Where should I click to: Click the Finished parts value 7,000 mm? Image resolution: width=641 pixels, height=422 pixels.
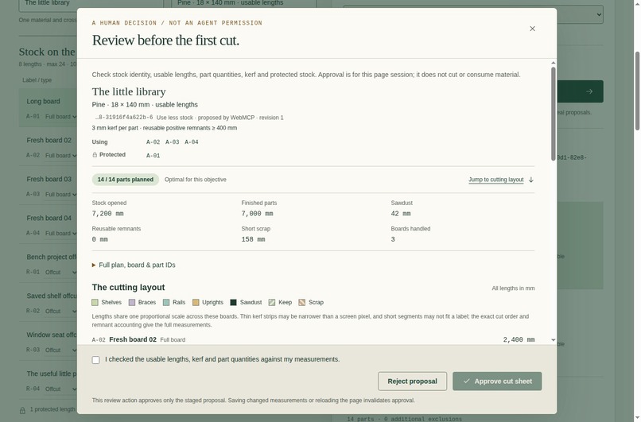(257, 214)
